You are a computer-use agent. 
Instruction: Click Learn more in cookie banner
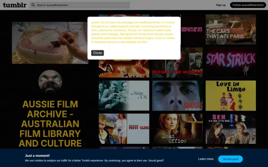pyautogui.click(x=206, y=159)
